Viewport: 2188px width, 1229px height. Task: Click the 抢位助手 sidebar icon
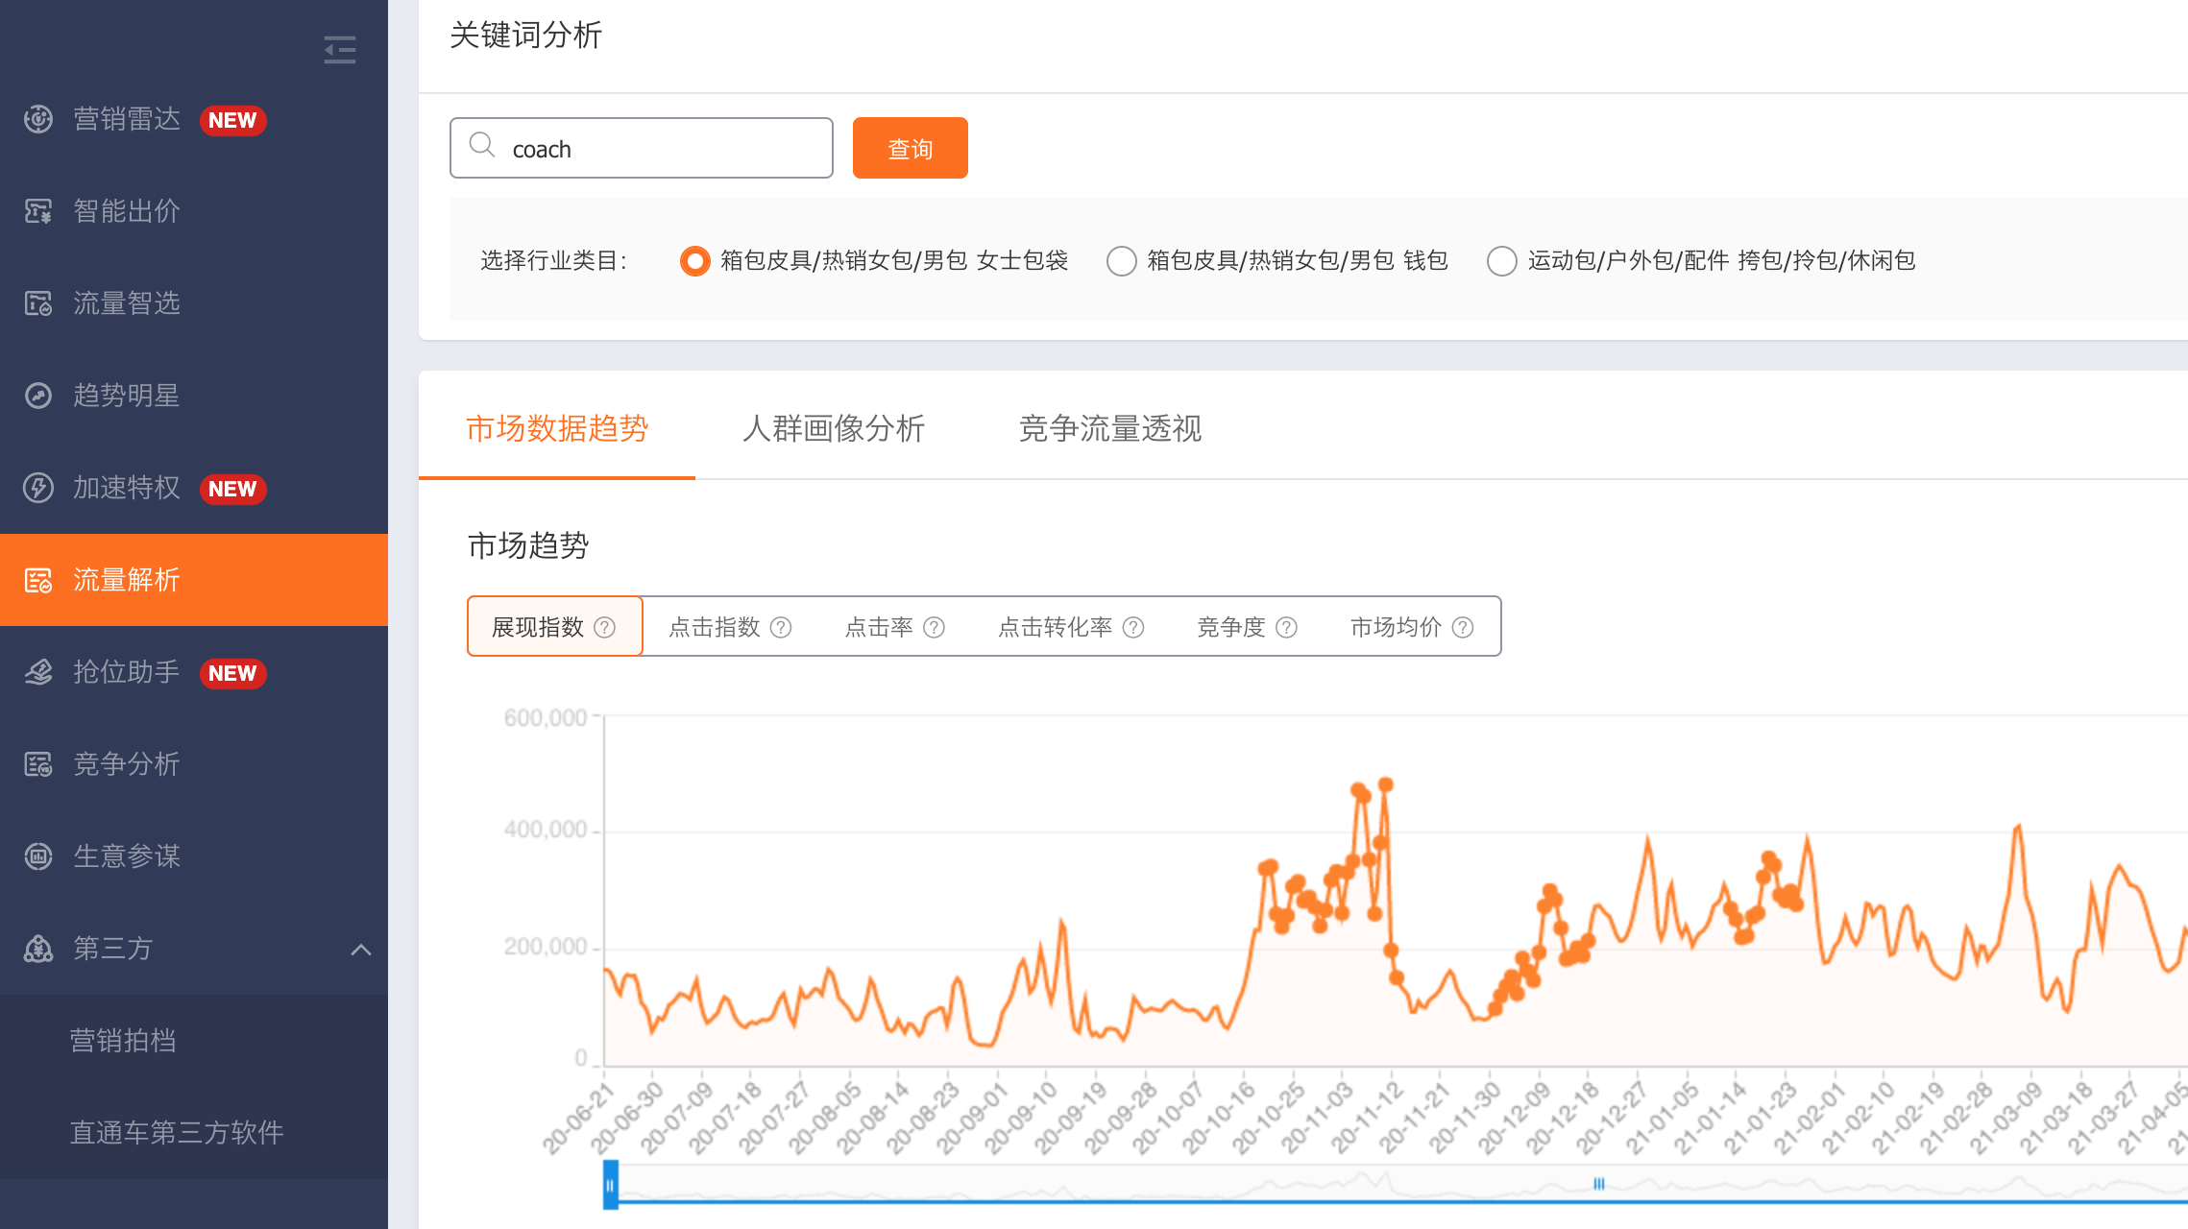(38, 672)
